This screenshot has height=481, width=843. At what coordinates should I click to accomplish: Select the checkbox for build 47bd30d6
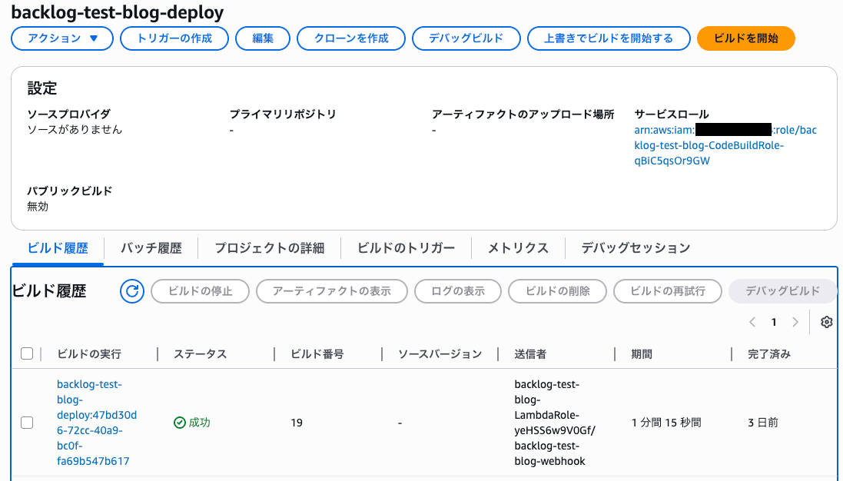[27, 422]
